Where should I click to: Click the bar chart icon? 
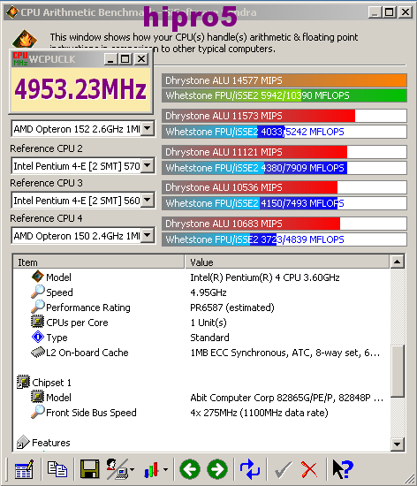pyautogui.click(x=151, y=469)
